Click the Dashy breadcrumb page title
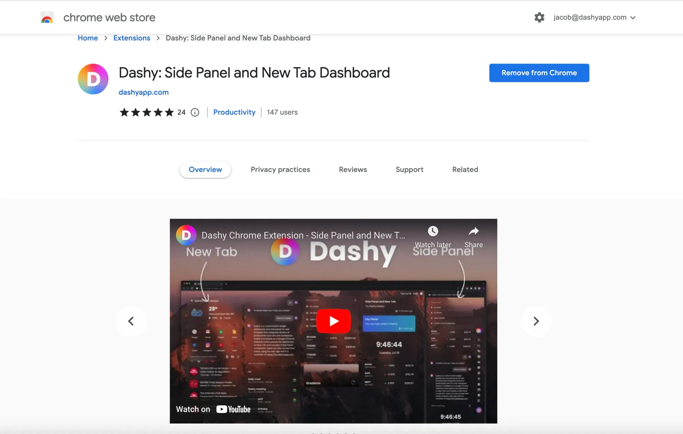683x434 pixels. [x=238, y=38]
